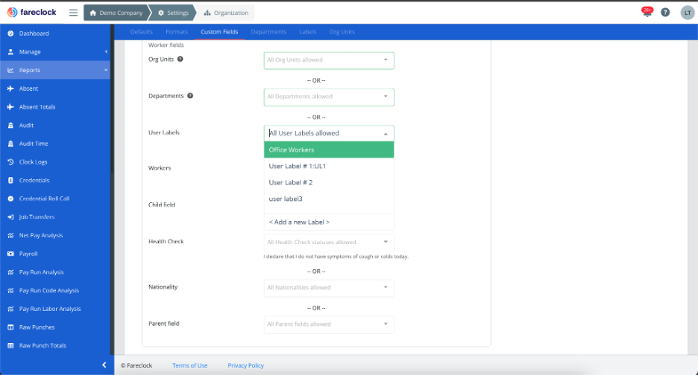Click the Payroll money icon
This screenshot has width=698, height=375.
(10, 254)
